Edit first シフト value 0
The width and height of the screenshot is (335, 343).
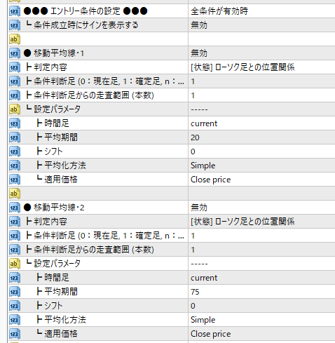pos(261,152)
